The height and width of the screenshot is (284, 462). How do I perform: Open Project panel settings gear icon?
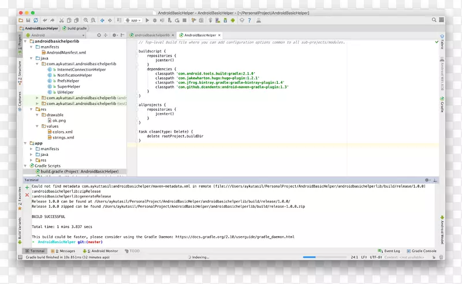115,35
